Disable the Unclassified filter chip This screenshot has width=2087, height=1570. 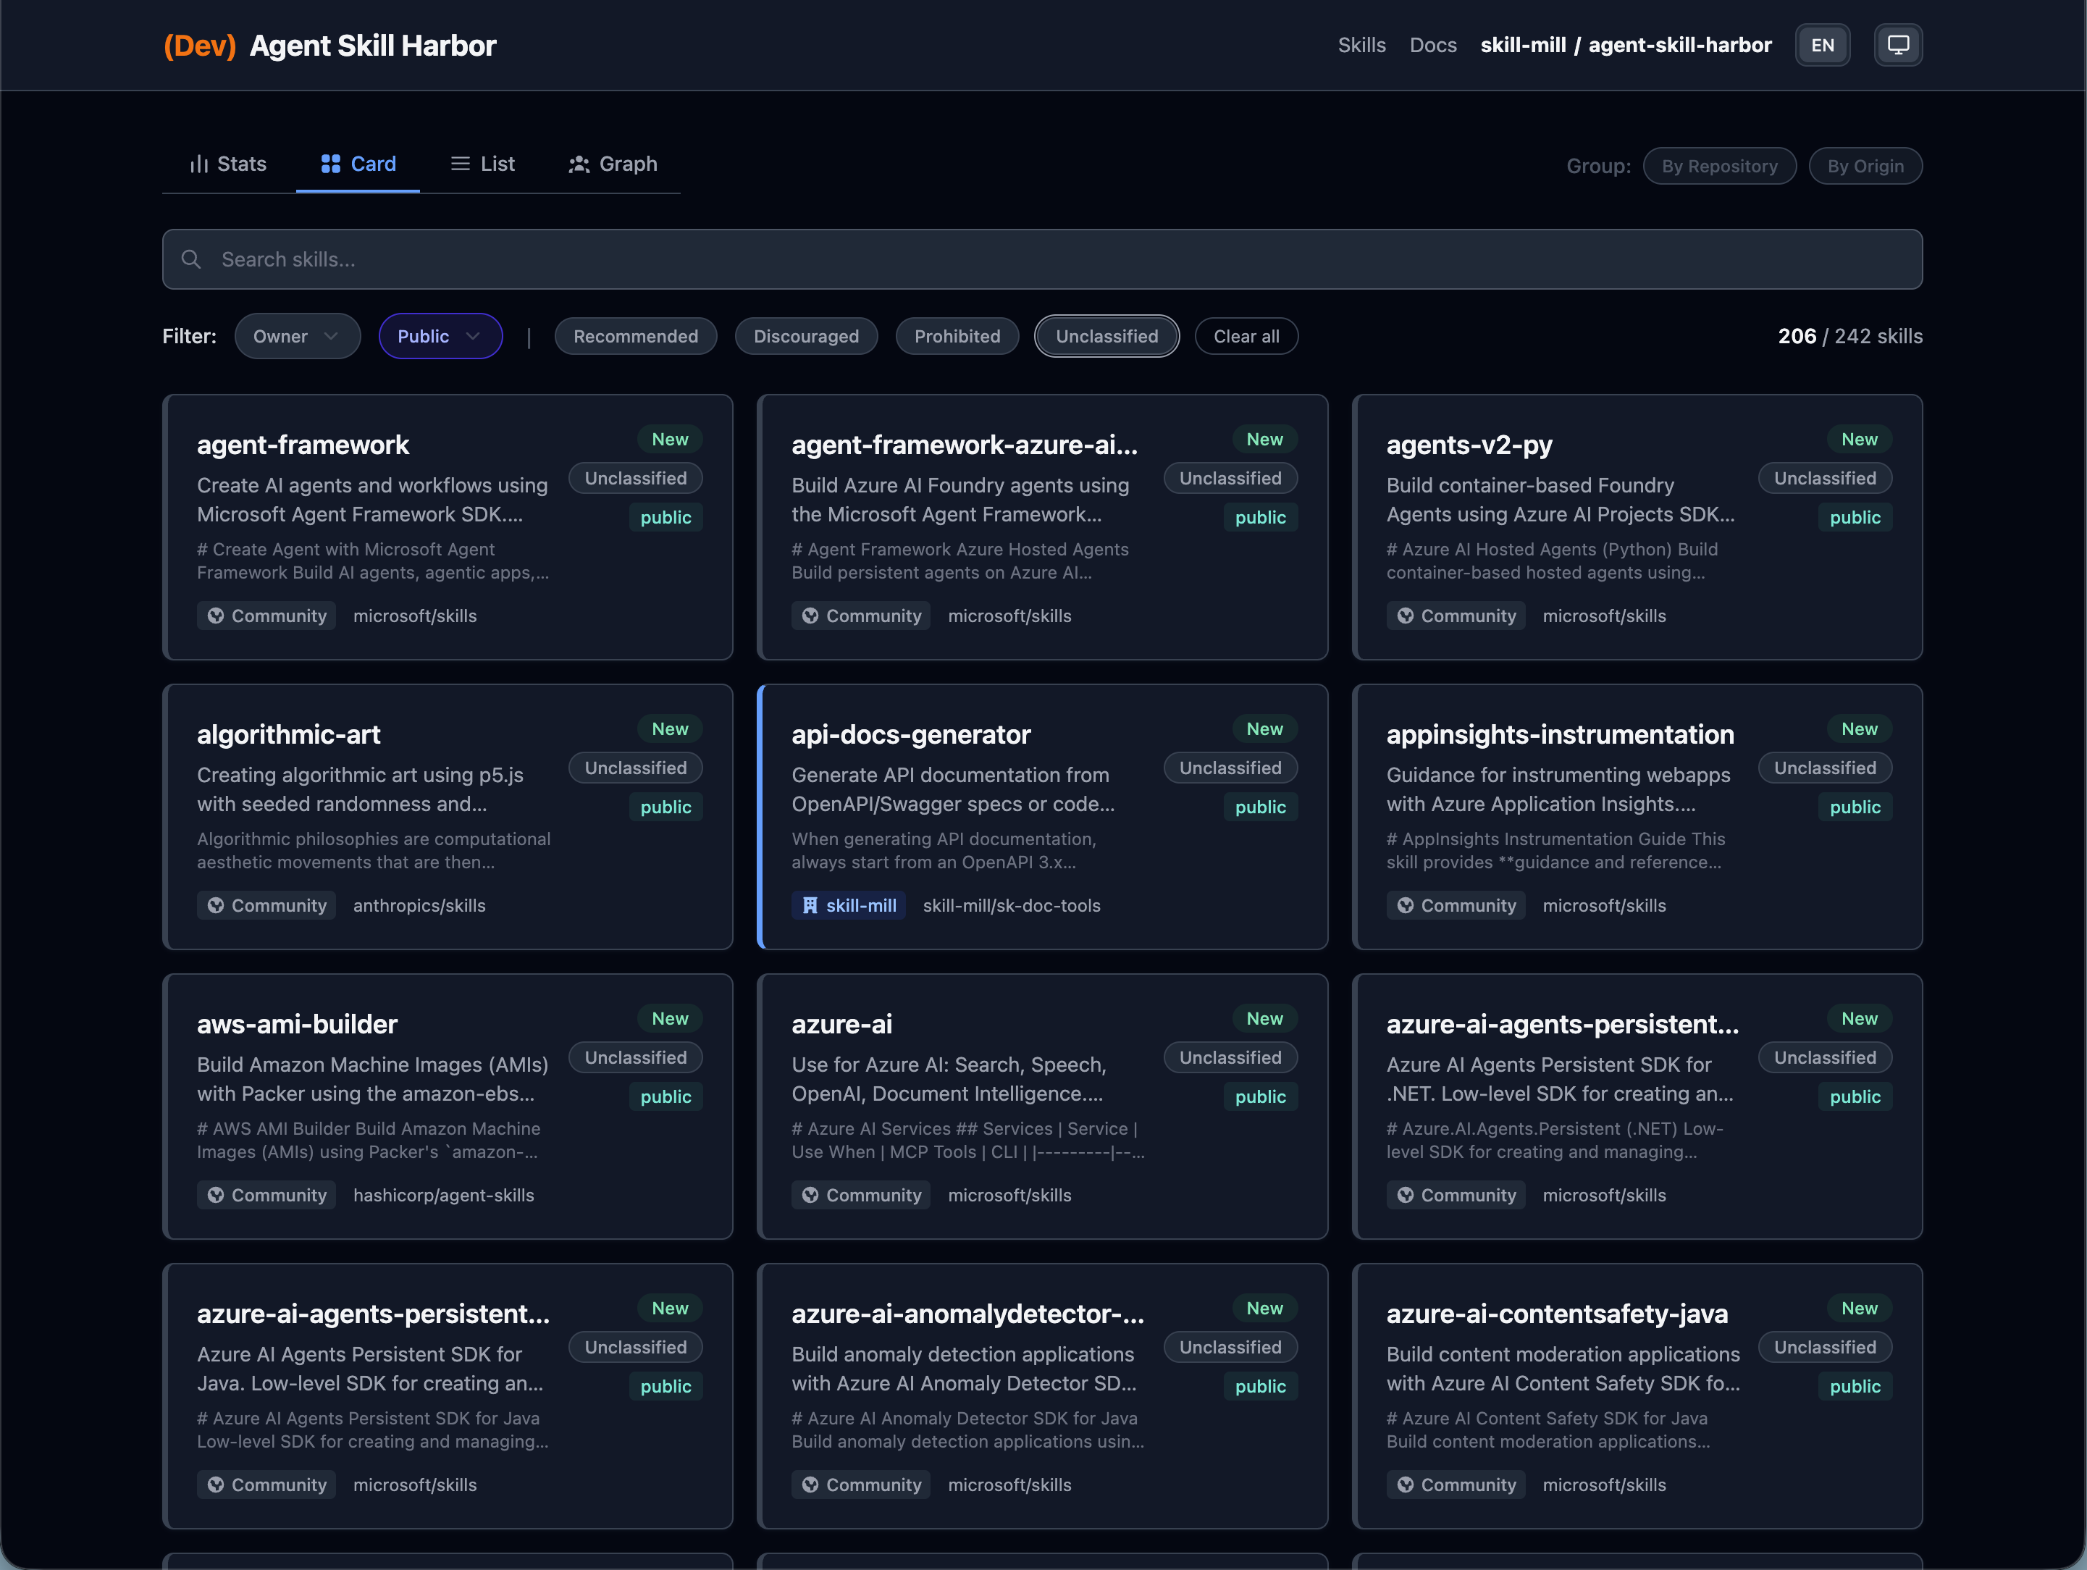tap(1106, 337)
